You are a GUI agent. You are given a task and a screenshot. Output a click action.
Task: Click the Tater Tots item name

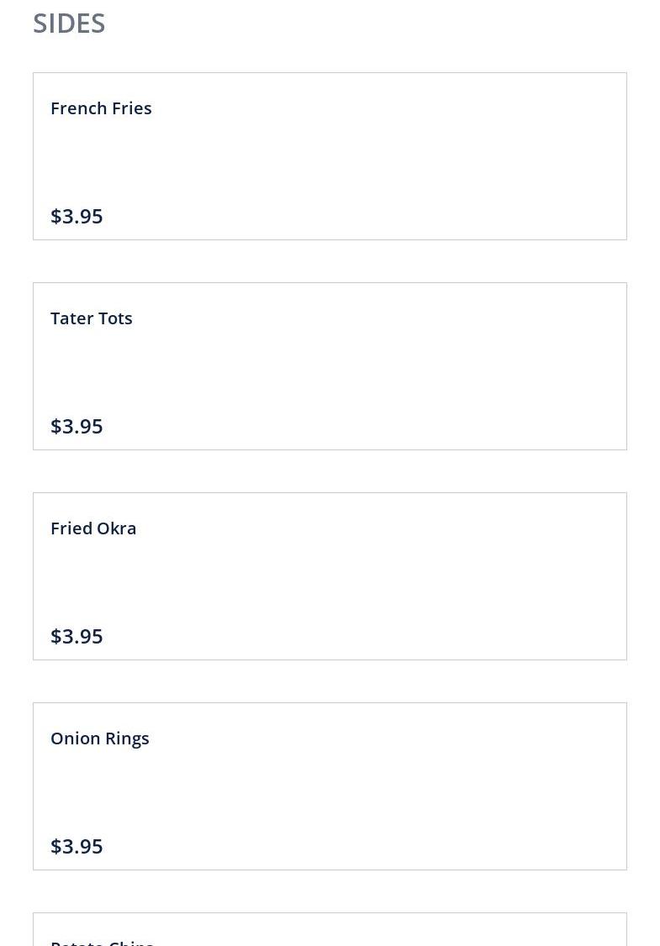click(92, 318)
